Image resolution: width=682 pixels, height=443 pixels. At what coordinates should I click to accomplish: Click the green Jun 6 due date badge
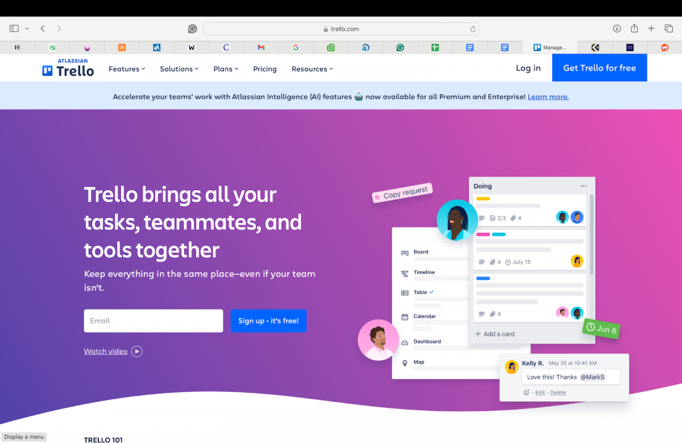pyautogui.click(x=601, y=329)
